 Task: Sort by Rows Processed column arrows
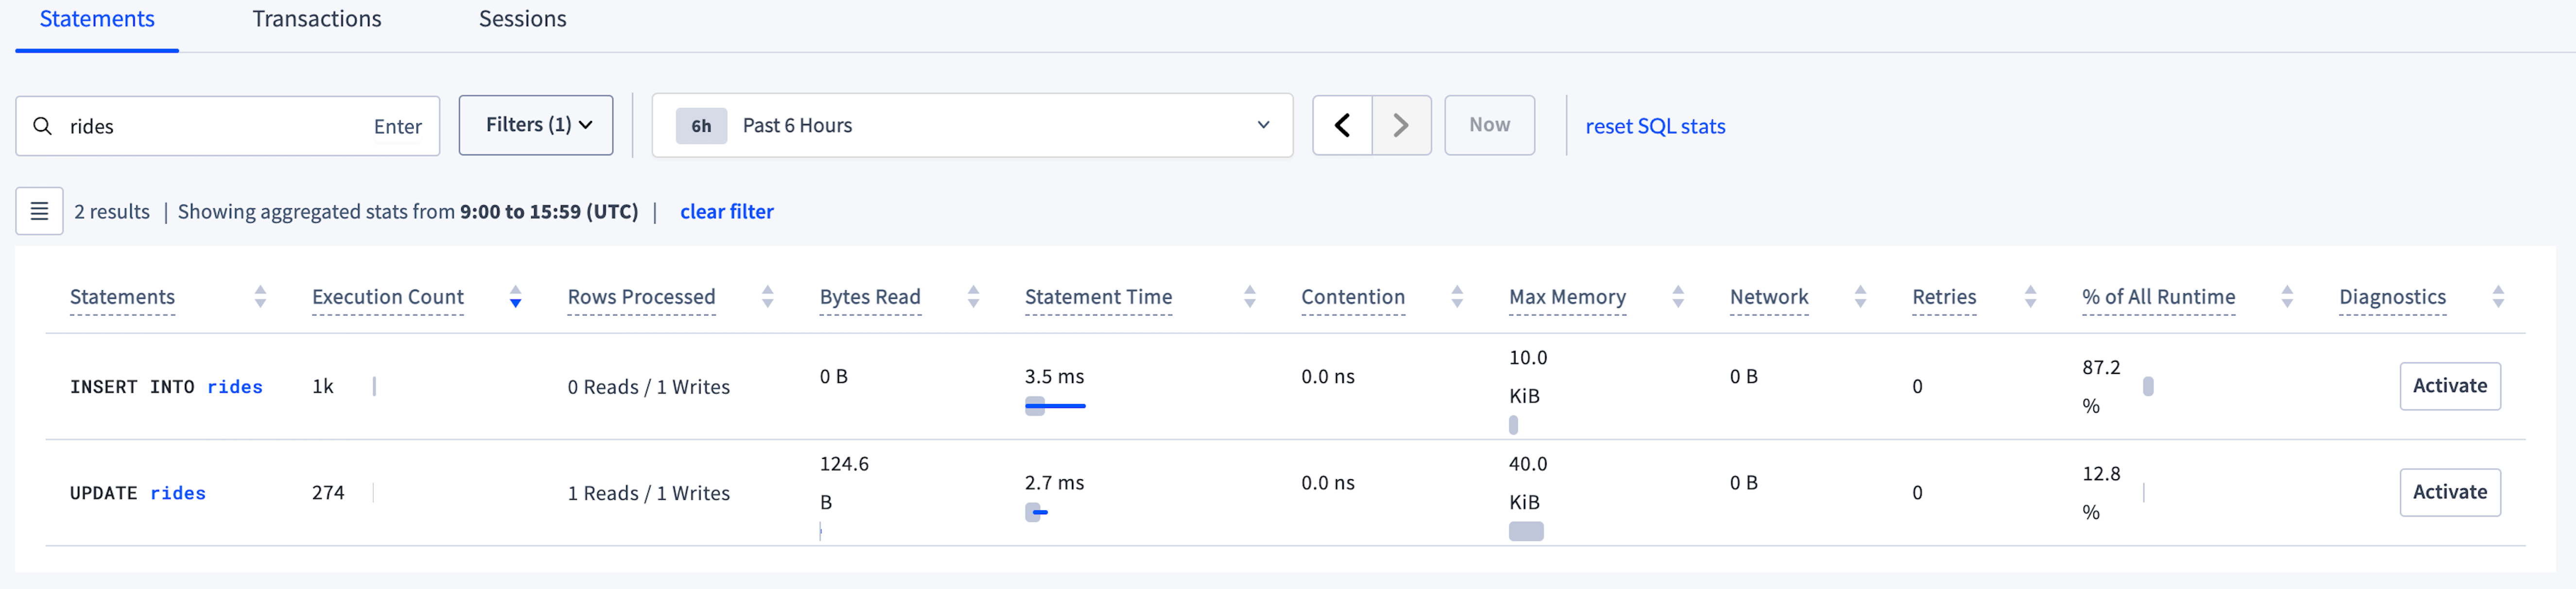(767, 297)
